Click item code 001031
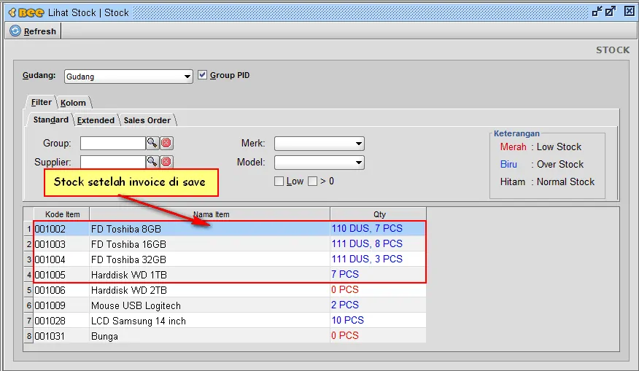Image resolution: width=639 pixels, height=371 pixels. 50,337
